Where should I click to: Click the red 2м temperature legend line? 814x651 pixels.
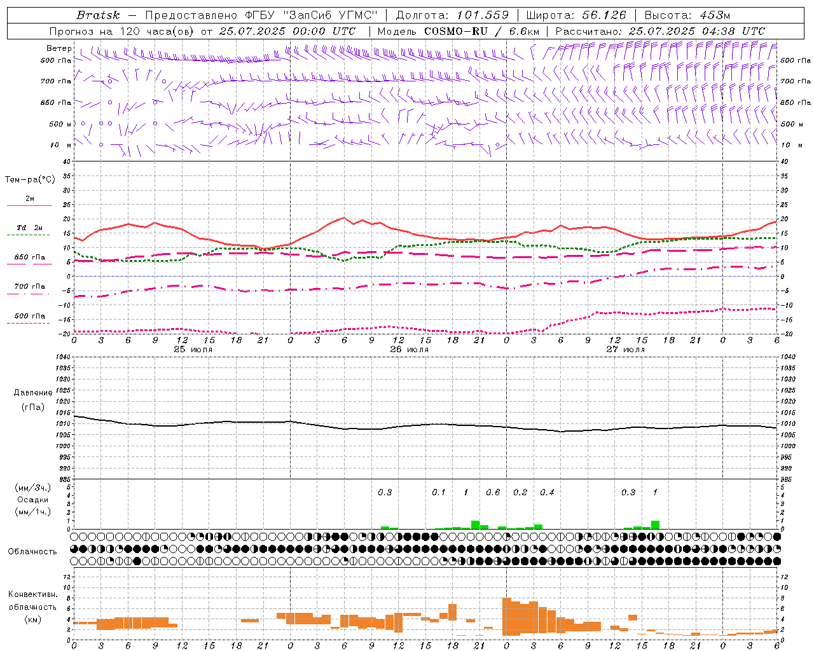coord(29,205)
